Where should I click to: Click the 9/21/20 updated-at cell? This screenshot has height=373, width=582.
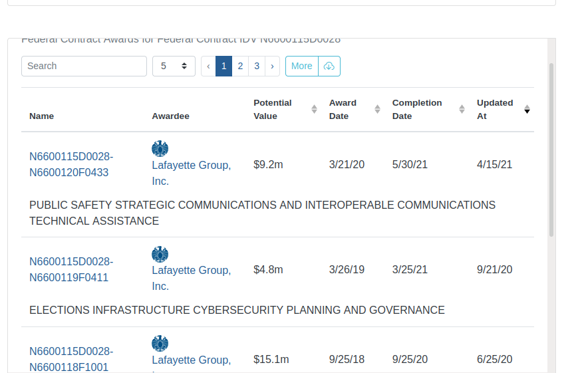494,269
